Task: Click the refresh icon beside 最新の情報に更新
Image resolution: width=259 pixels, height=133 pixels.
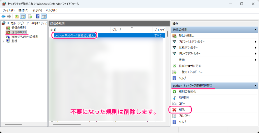Action: click(x=175, y=66)
